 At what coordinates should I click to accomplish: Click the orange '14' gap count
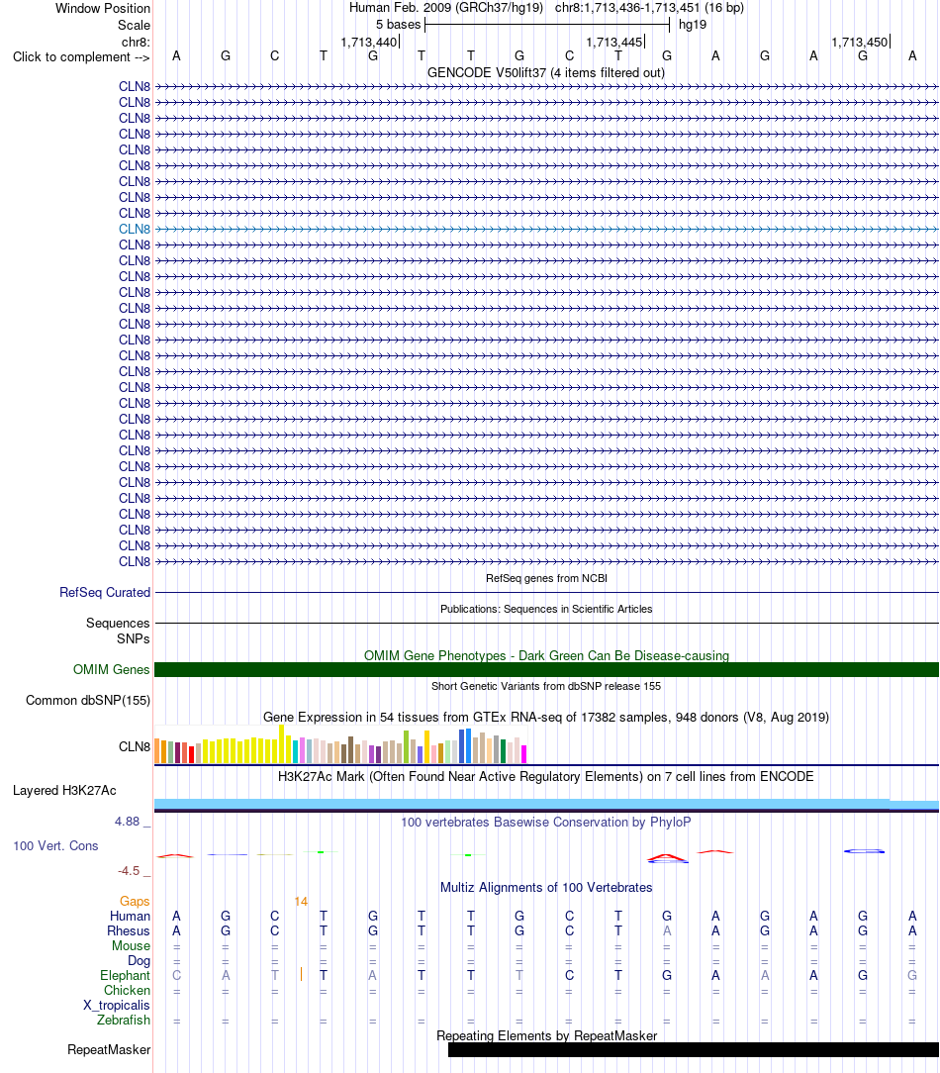[x=301, y=901]
